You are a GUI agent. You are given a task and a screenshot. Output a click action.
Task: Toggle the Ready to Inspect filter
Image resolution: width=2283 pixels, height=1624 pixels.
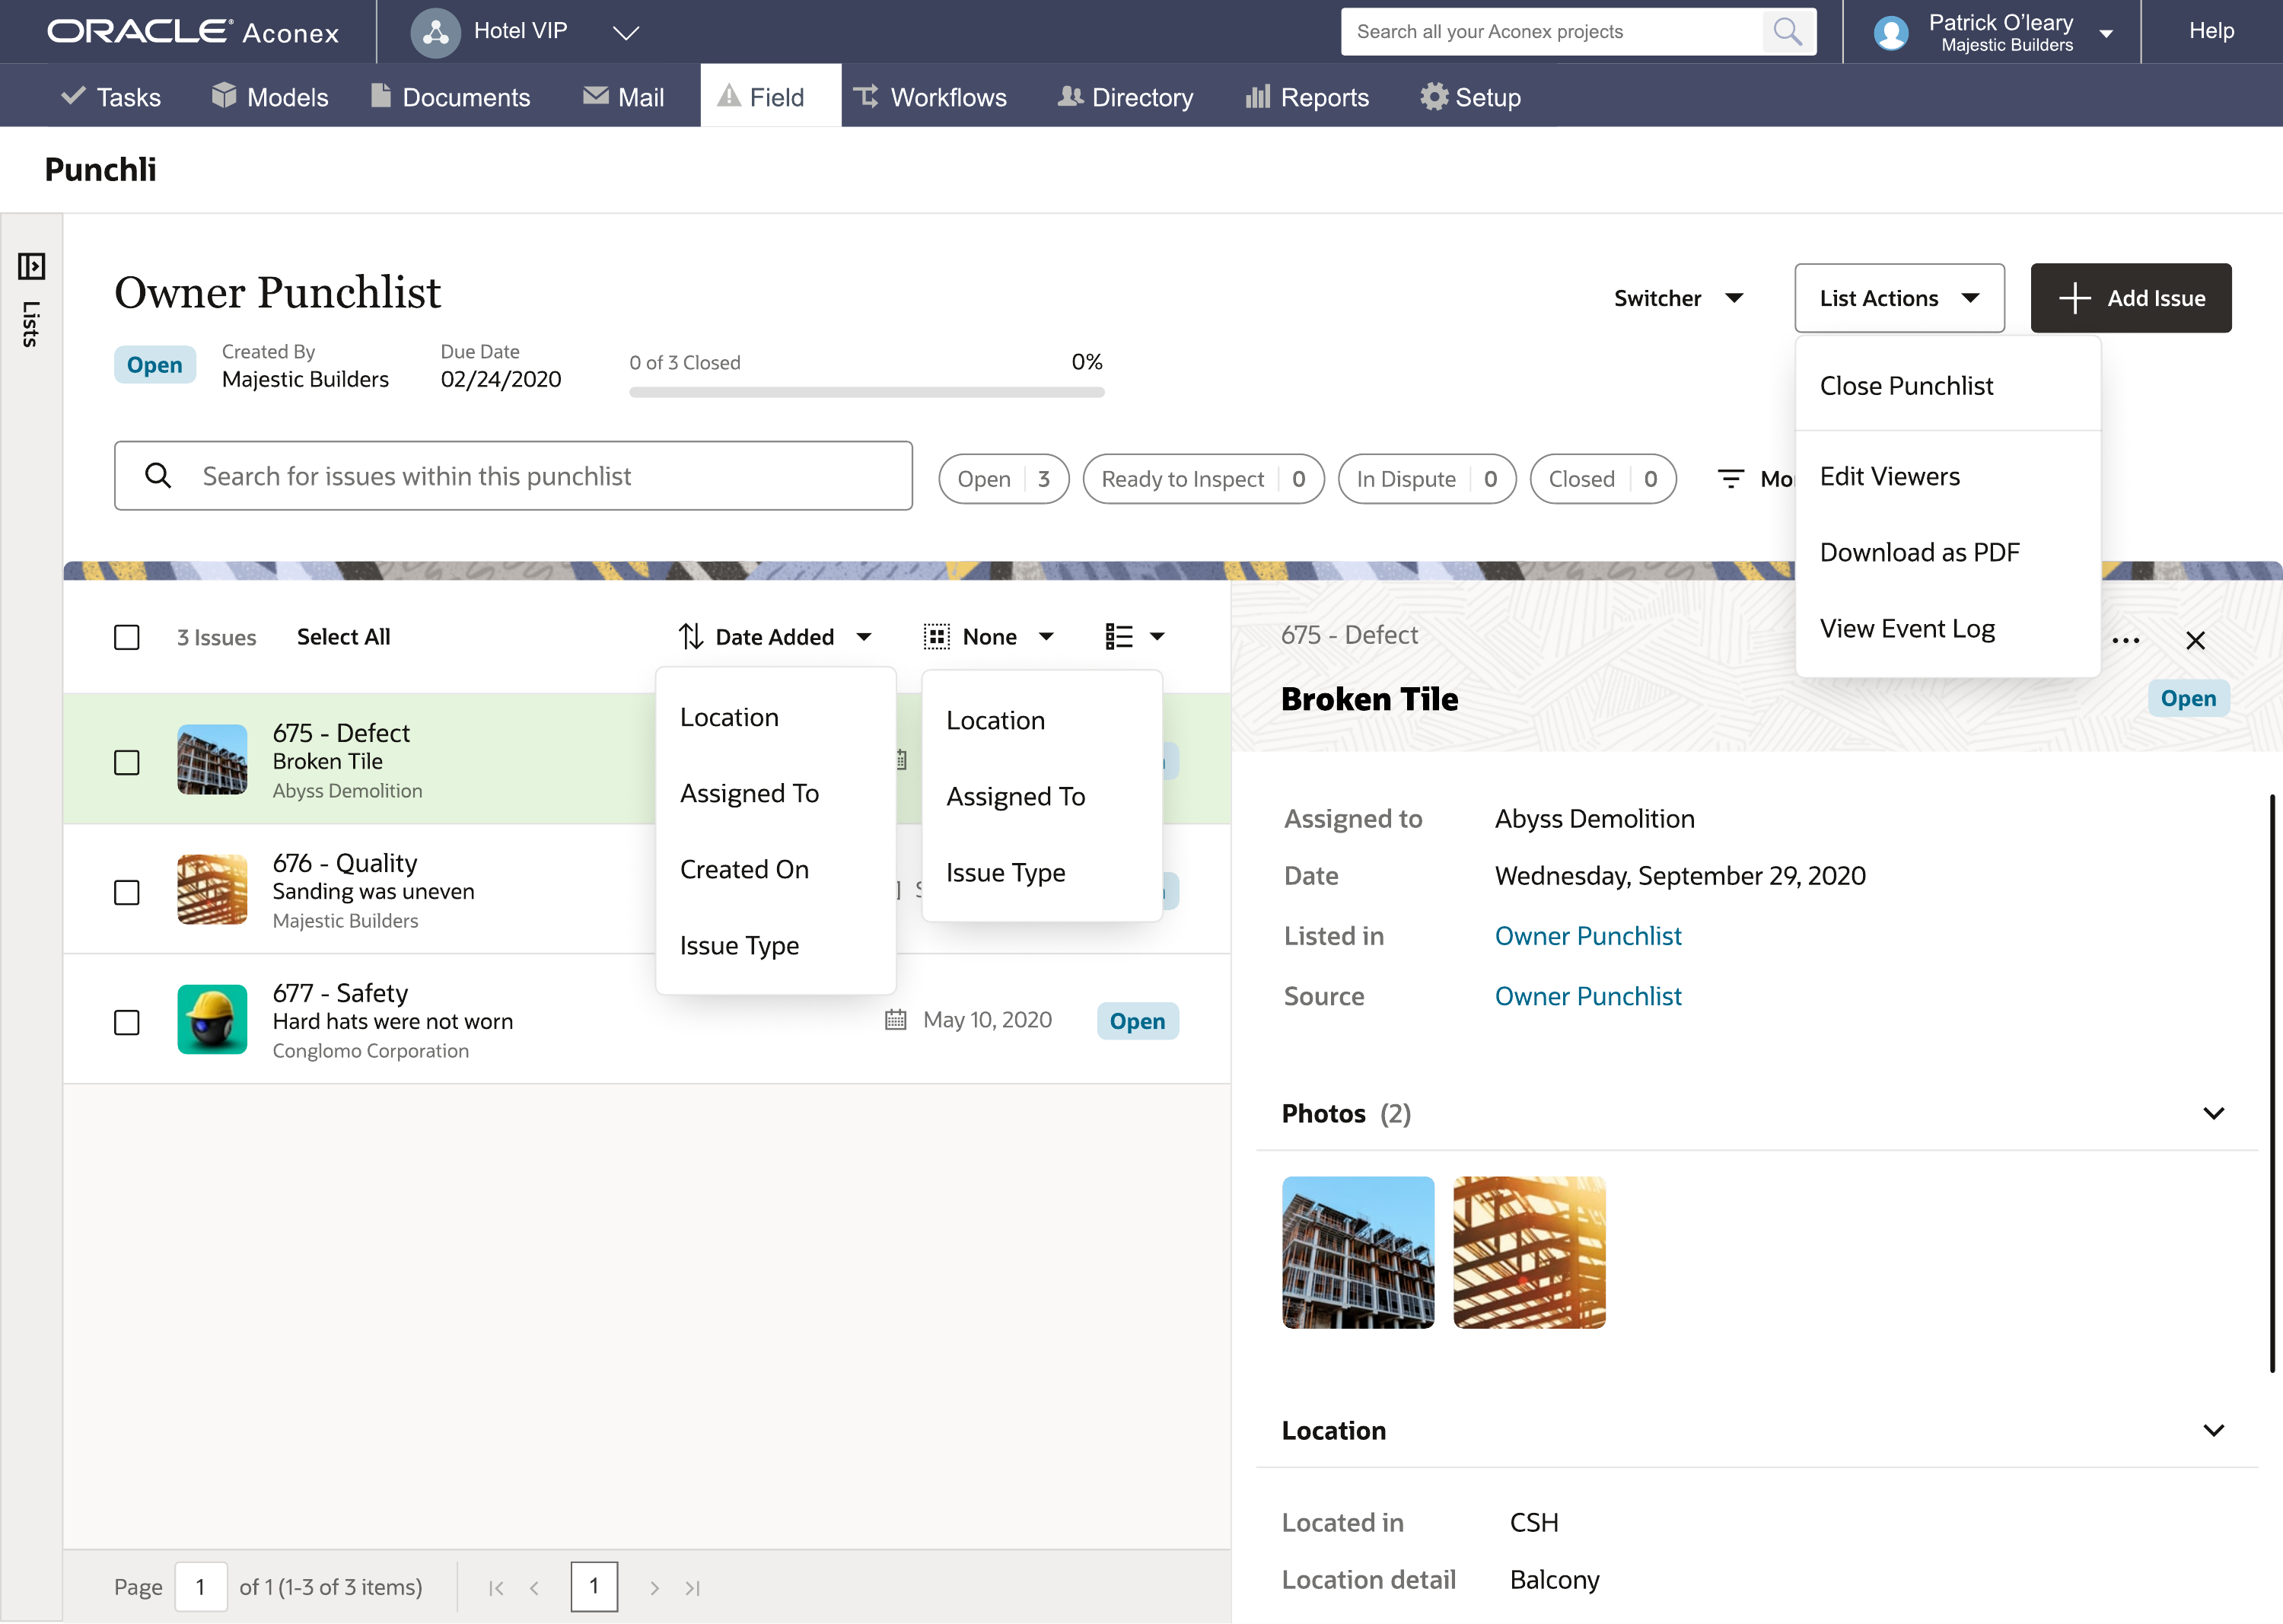[x=1203, y=479]
